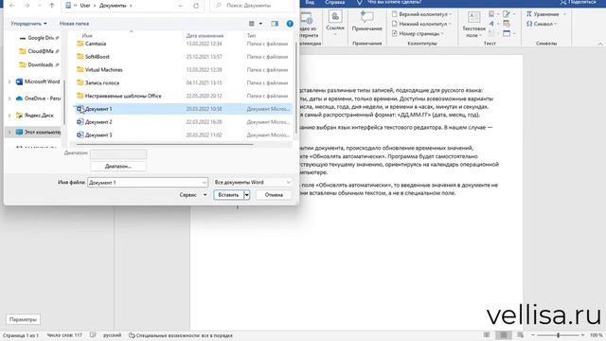Switch to read mode view in status bar

pos(487,334)
